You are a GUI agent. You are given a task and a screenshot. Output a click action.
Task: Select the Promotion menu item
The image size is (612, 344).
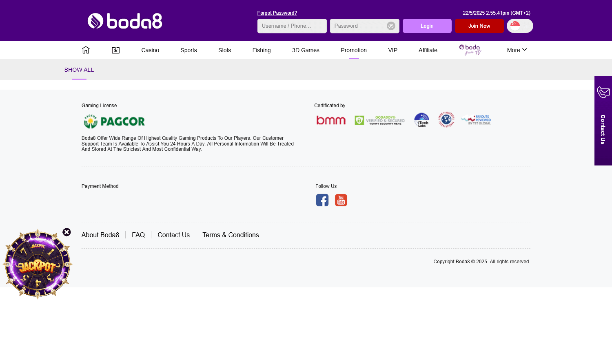click(x=354, y=50)
